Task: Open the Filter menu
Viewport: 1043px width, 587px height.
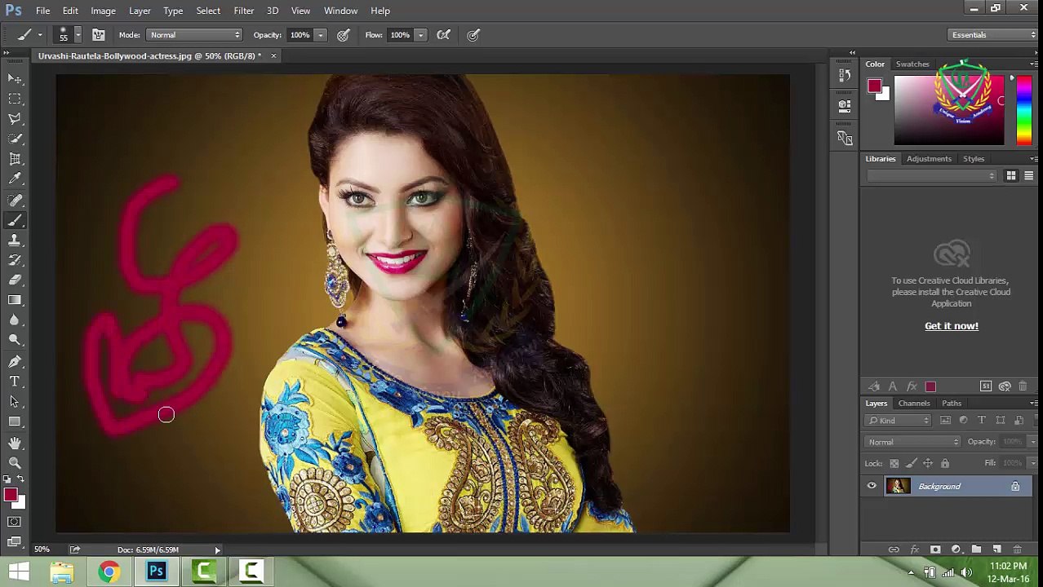Action: click(243, 11)
